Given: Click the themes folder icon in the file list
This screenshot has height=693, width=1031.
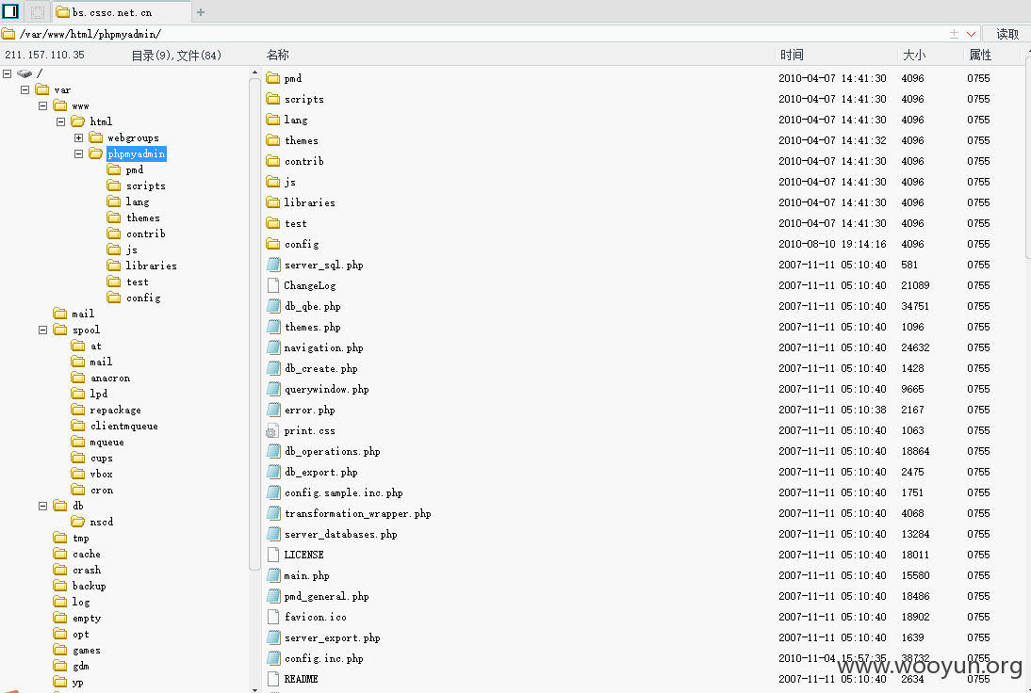Looking at the screenshot, I should (273, 140).
